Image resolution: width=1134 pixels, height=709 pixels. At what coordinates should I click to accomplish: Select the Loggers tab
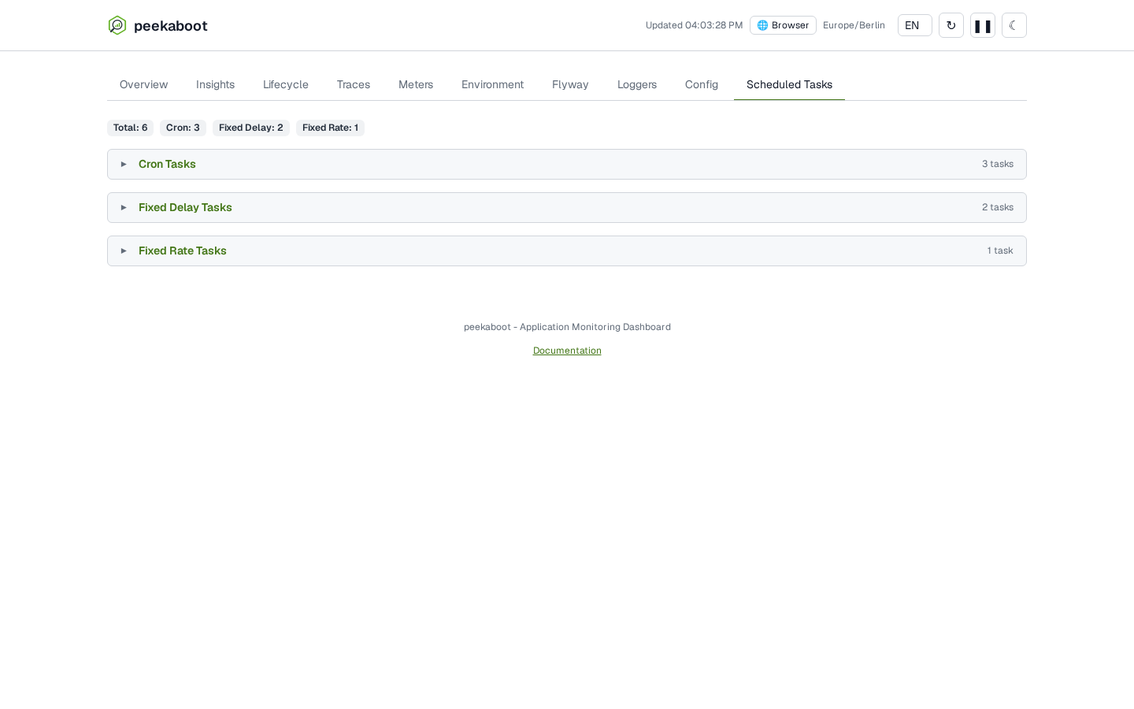point(637,84)
